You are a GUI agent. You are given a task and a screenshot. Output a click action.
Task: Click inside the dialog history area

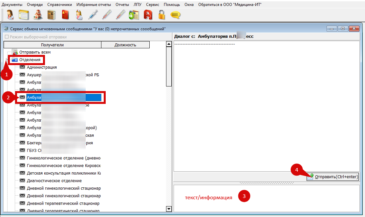pos(267,106)
